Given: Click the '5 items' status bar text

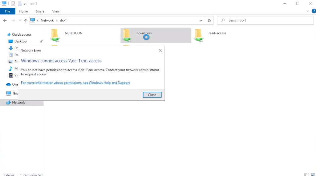Looking at the screenshot, I should pos(9,174).
